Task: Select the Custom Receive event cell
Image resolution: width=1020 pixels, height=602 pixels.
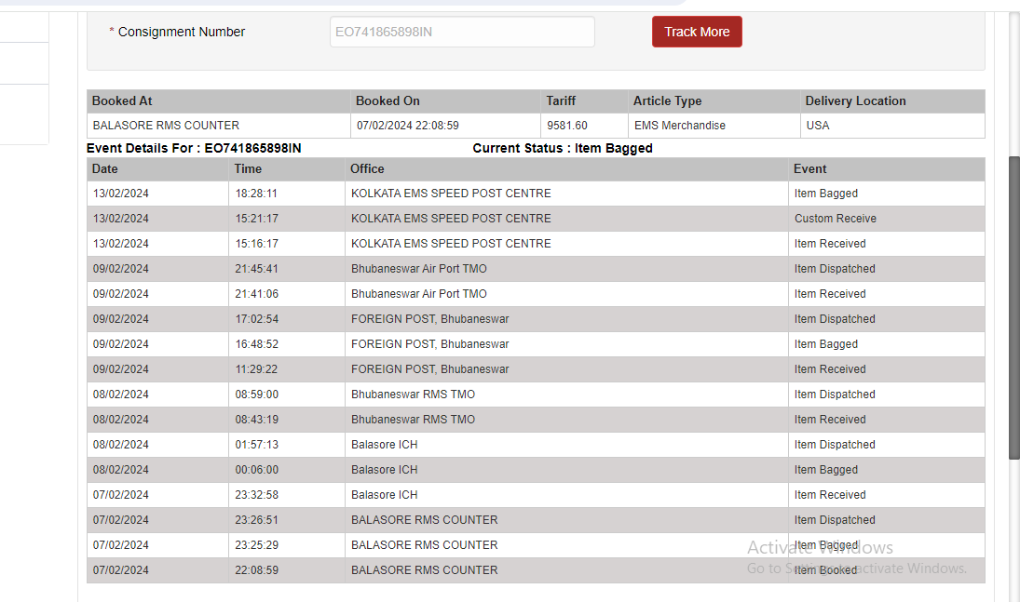Action: pos(887,219)
